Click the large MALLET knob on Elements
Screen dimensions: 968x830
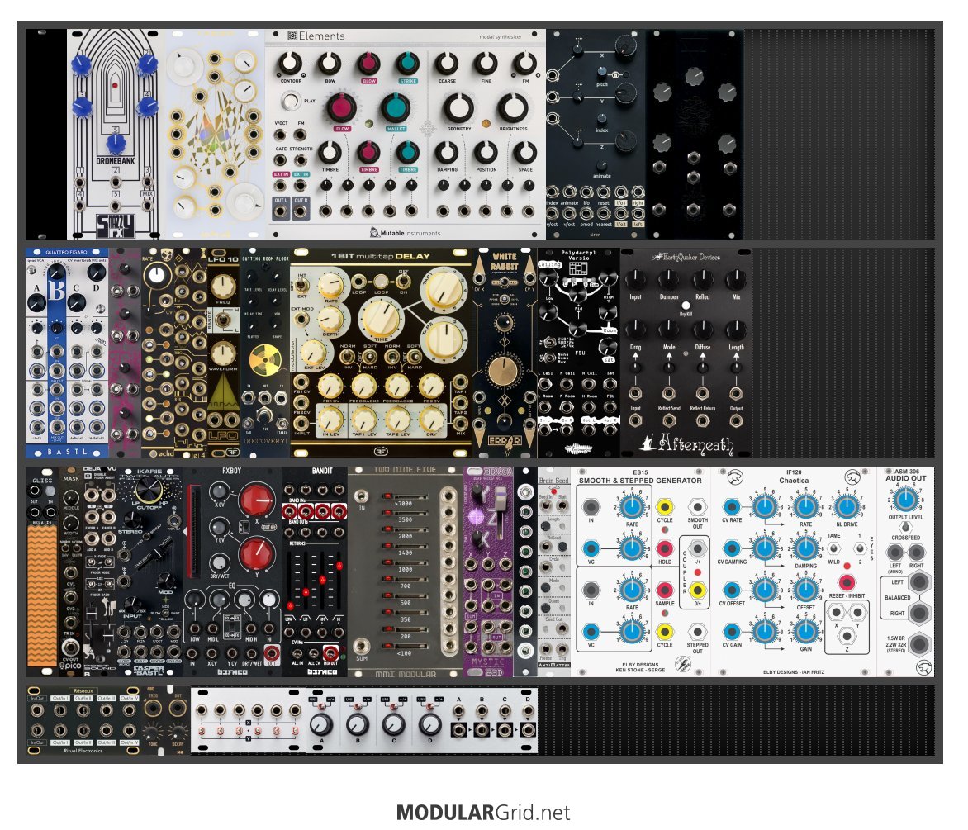(396, 108)
